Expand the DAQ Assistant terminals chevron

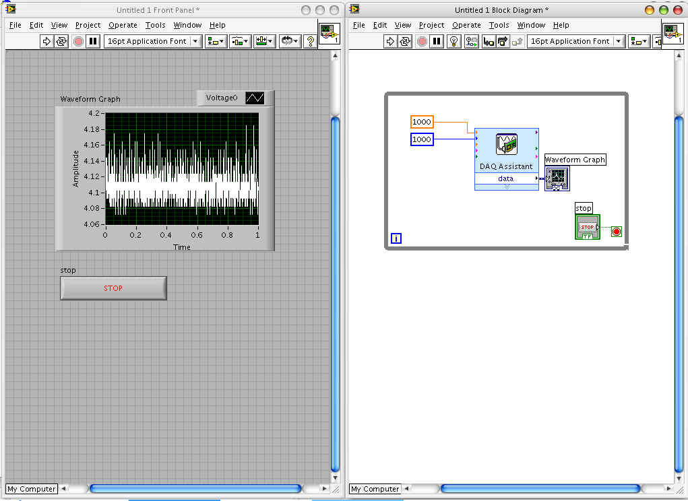pos(506,187)
